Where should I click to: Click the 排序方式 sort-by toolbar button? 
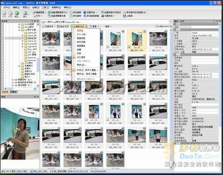coord(79,27)
